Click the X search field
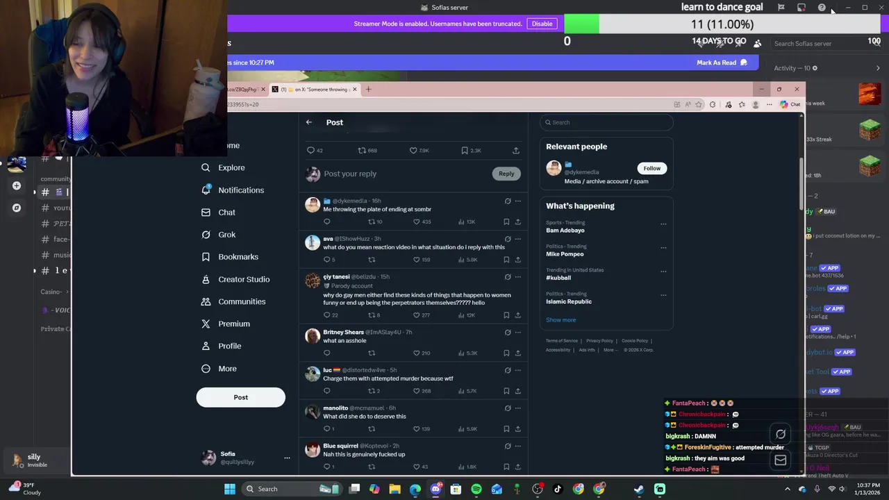The image size is (889, 500). [x=606, y=122]
